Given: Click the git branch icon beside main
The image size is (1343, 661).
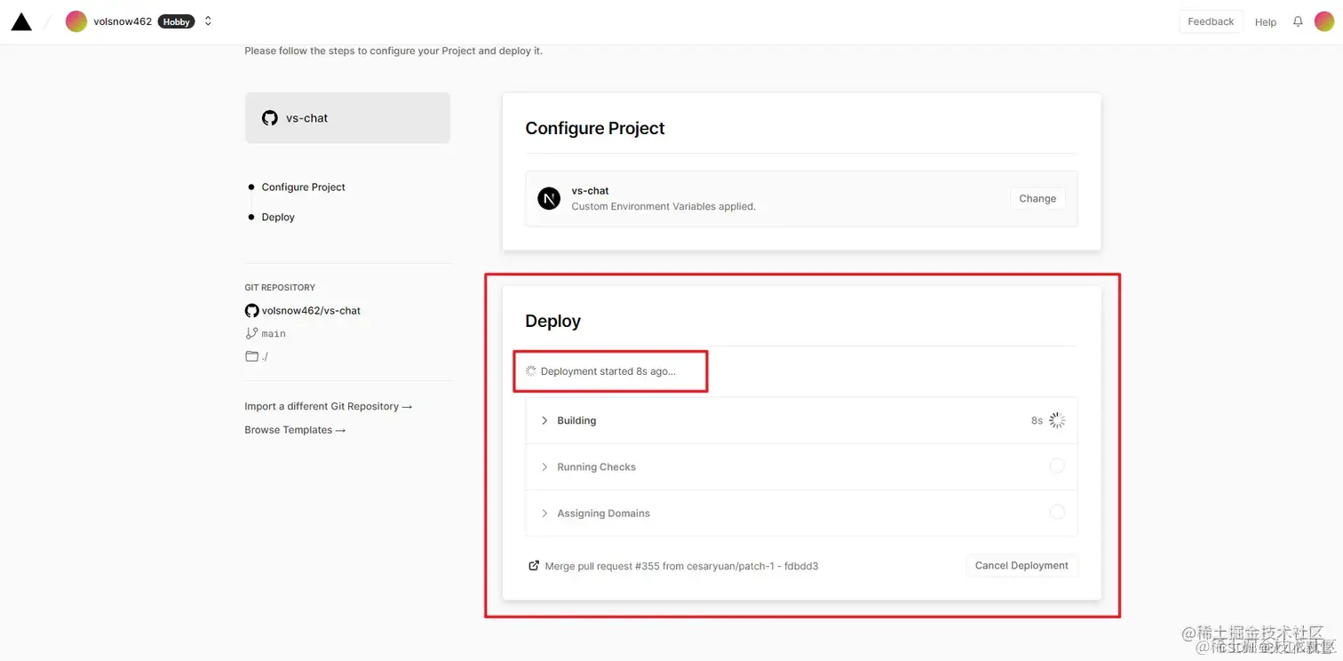Looking at the screenshot, I should [251, 333].
